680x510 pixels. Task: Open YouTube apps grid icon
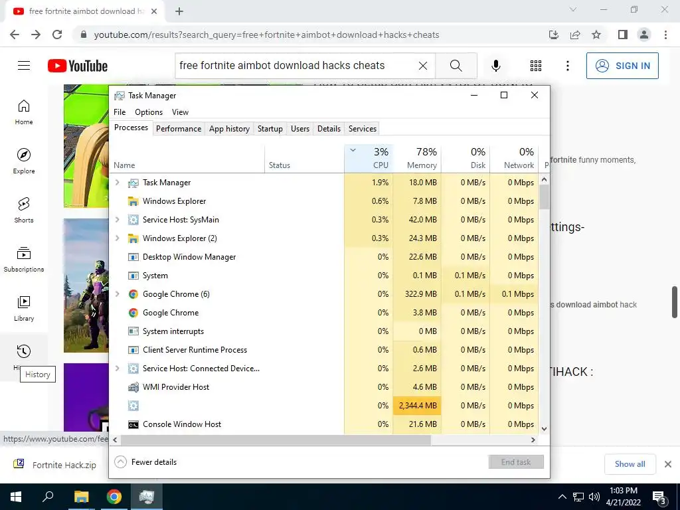coord(536,66)
